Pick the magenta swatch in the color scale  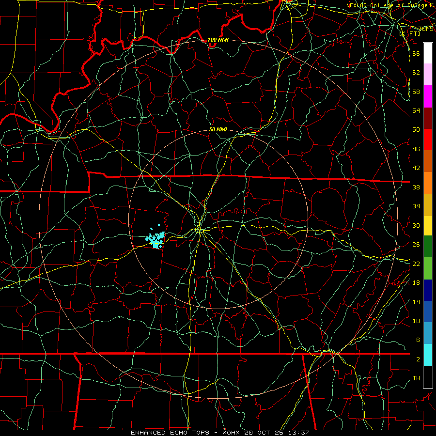pyautogui.click(x=428, y=96)
